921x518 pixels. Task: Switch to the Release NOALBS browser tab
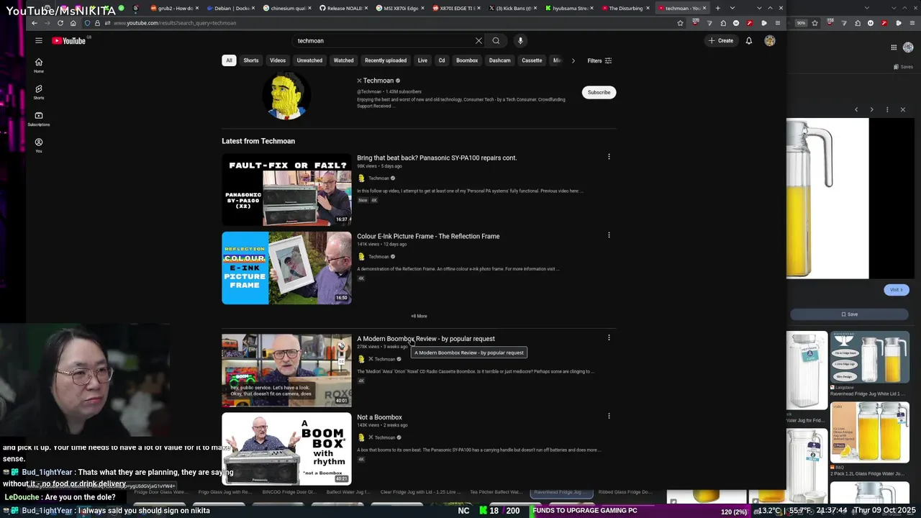tap(344, 8)
